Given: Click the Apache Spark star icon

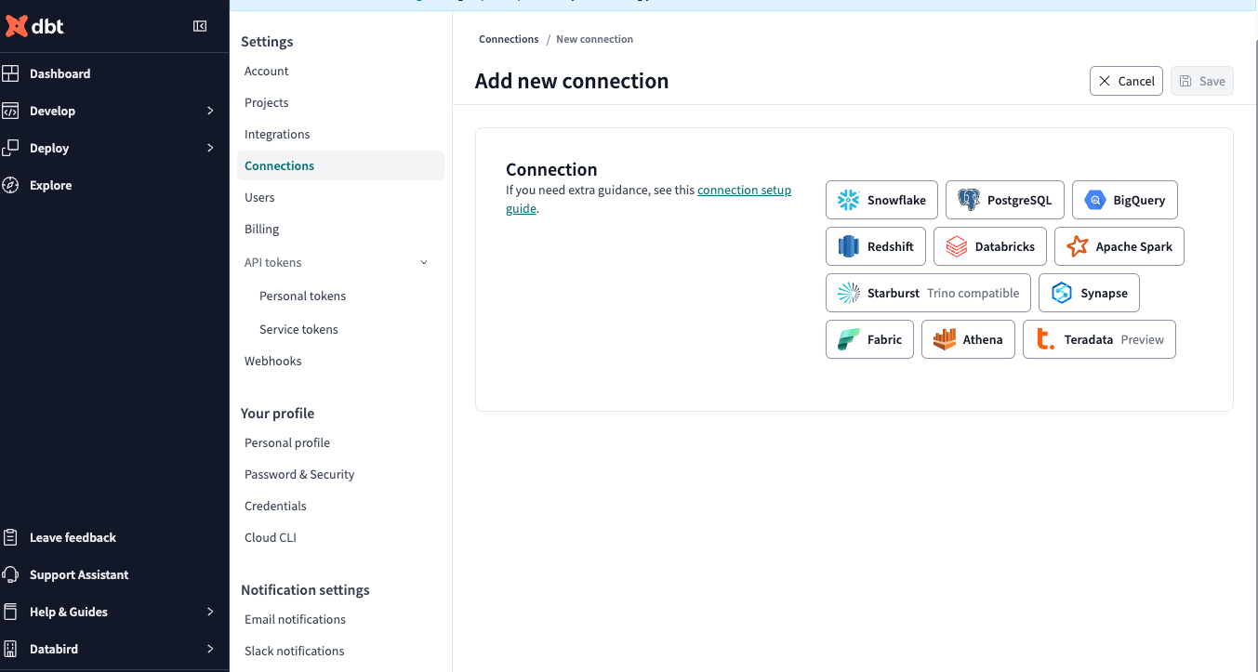Looking at the screenshot, I should [1077, 246].
